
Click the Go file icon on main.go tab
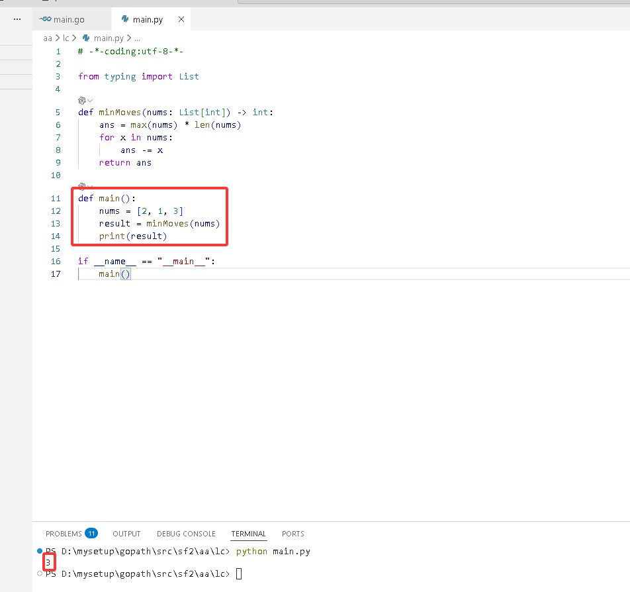46,19
